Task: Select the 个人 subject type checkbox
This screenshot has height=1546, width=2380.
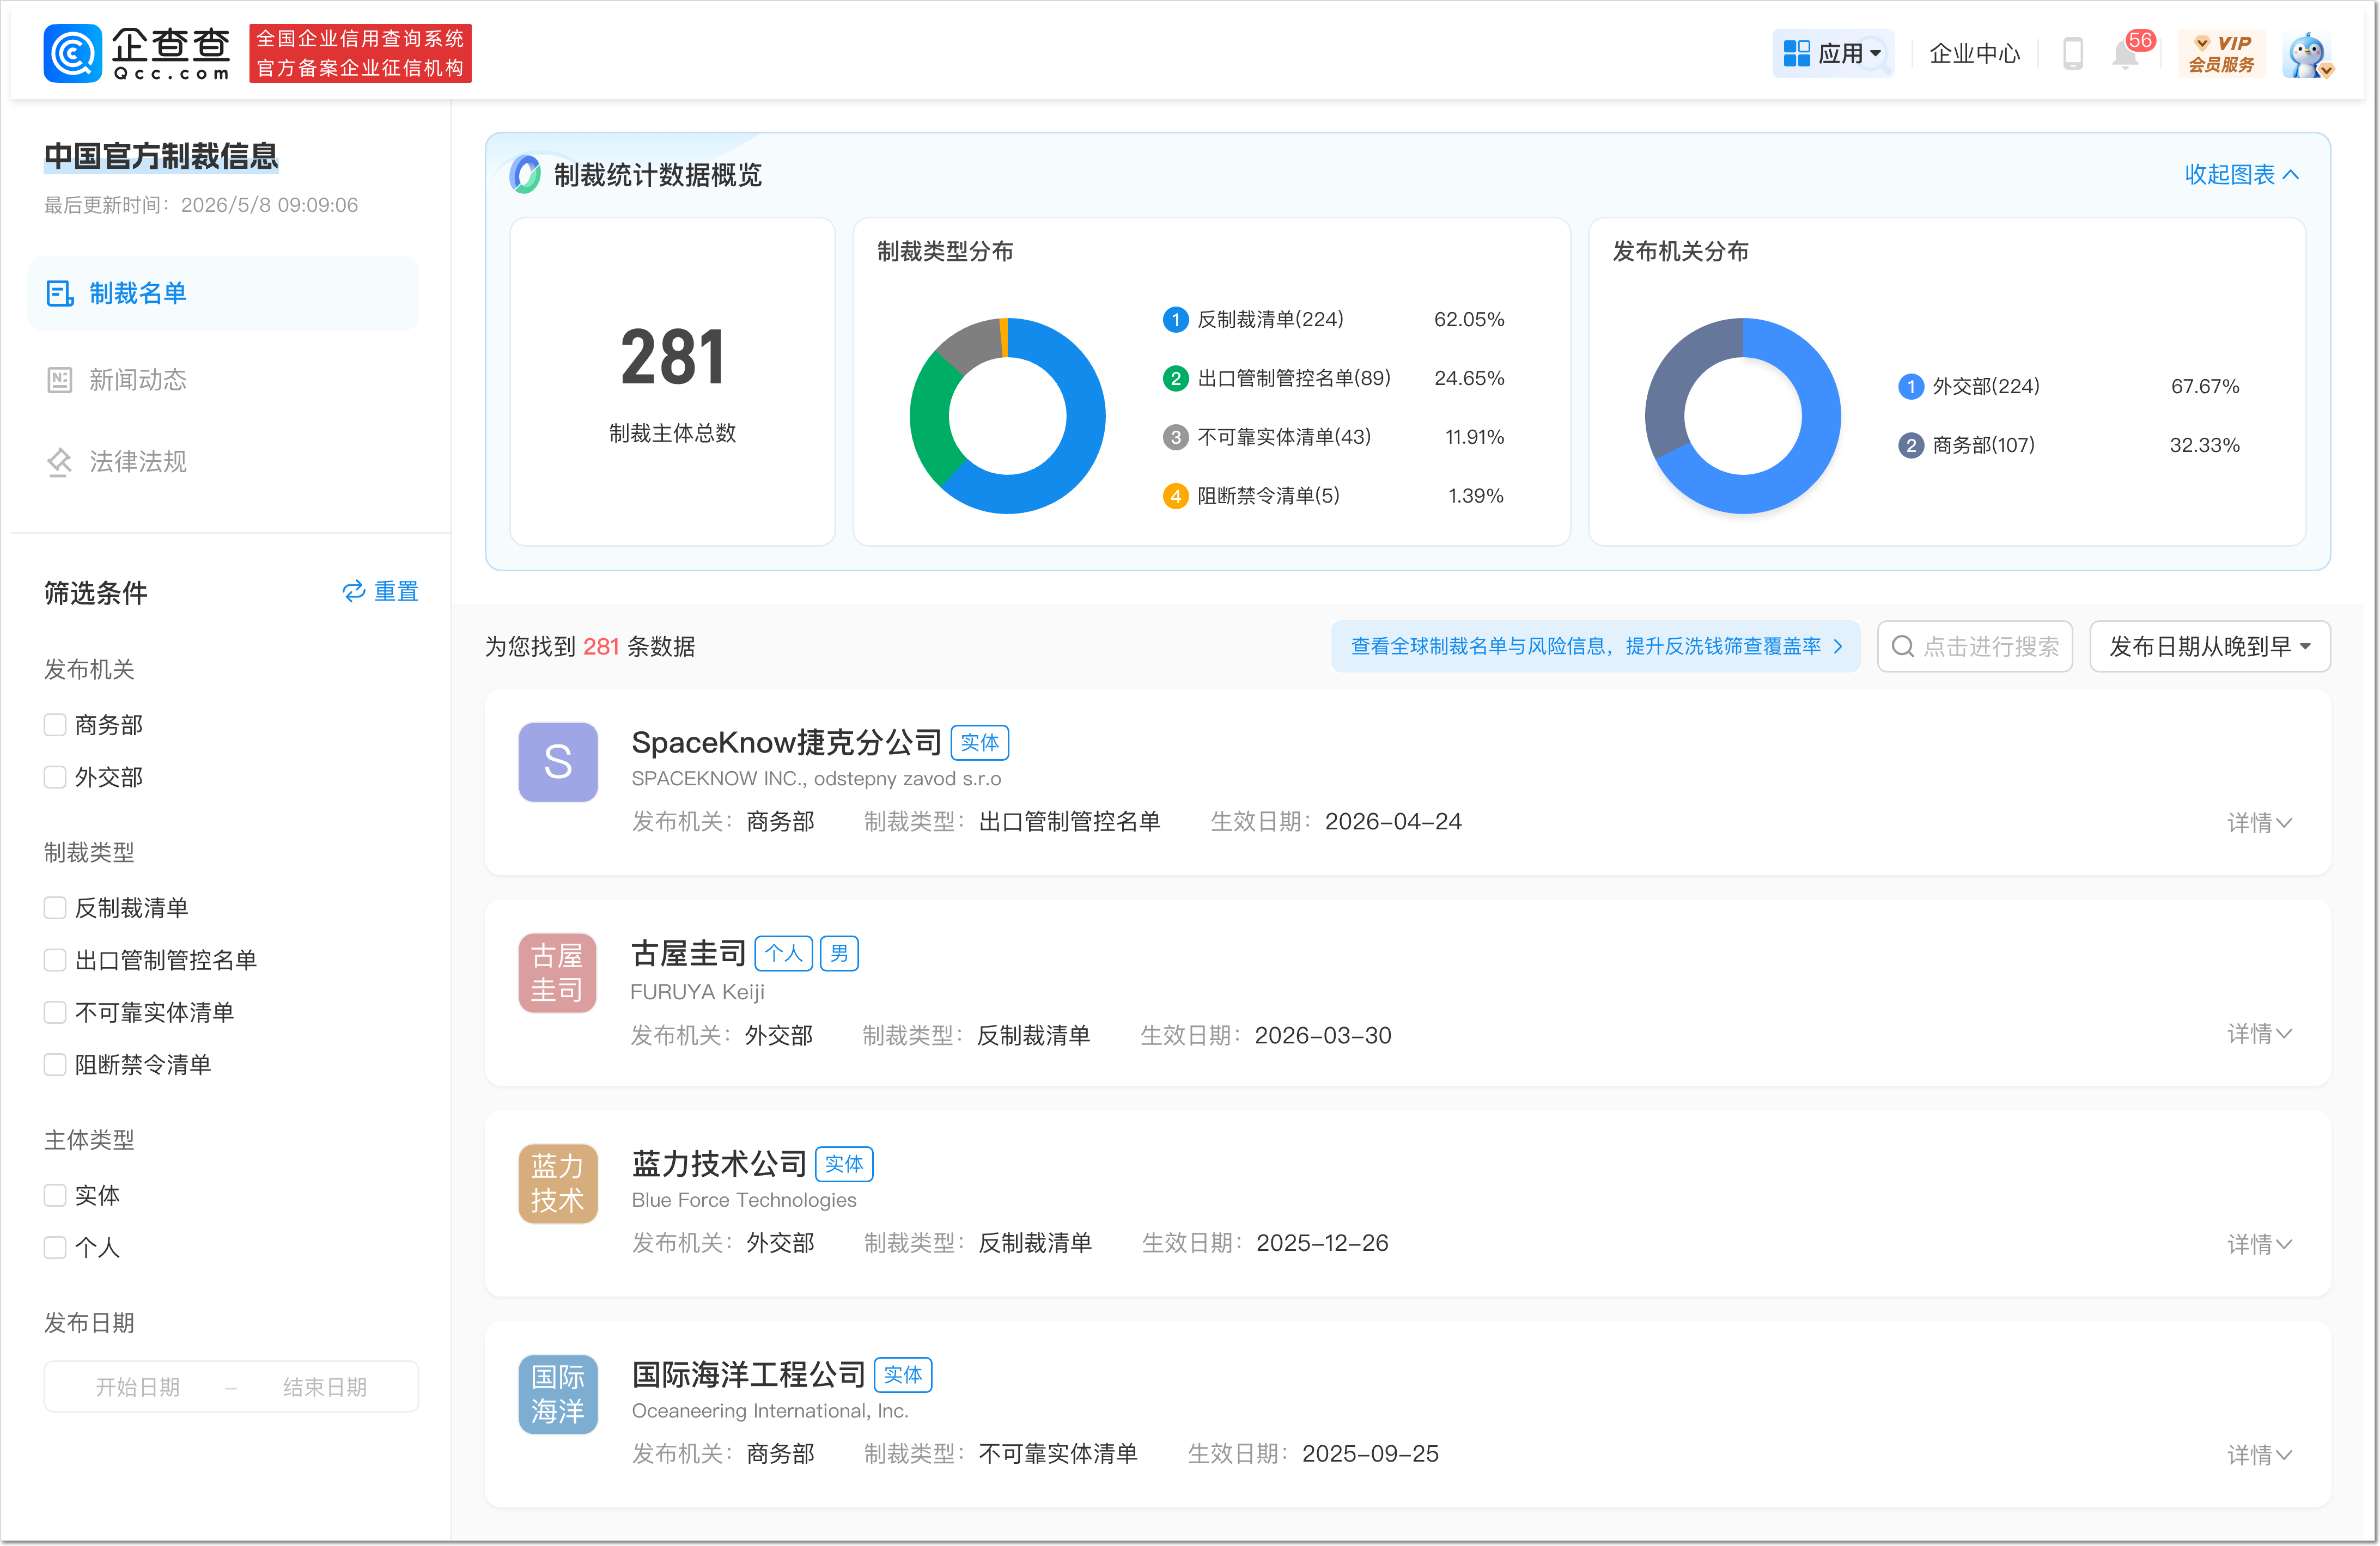Action: [x=55, y=1247]
